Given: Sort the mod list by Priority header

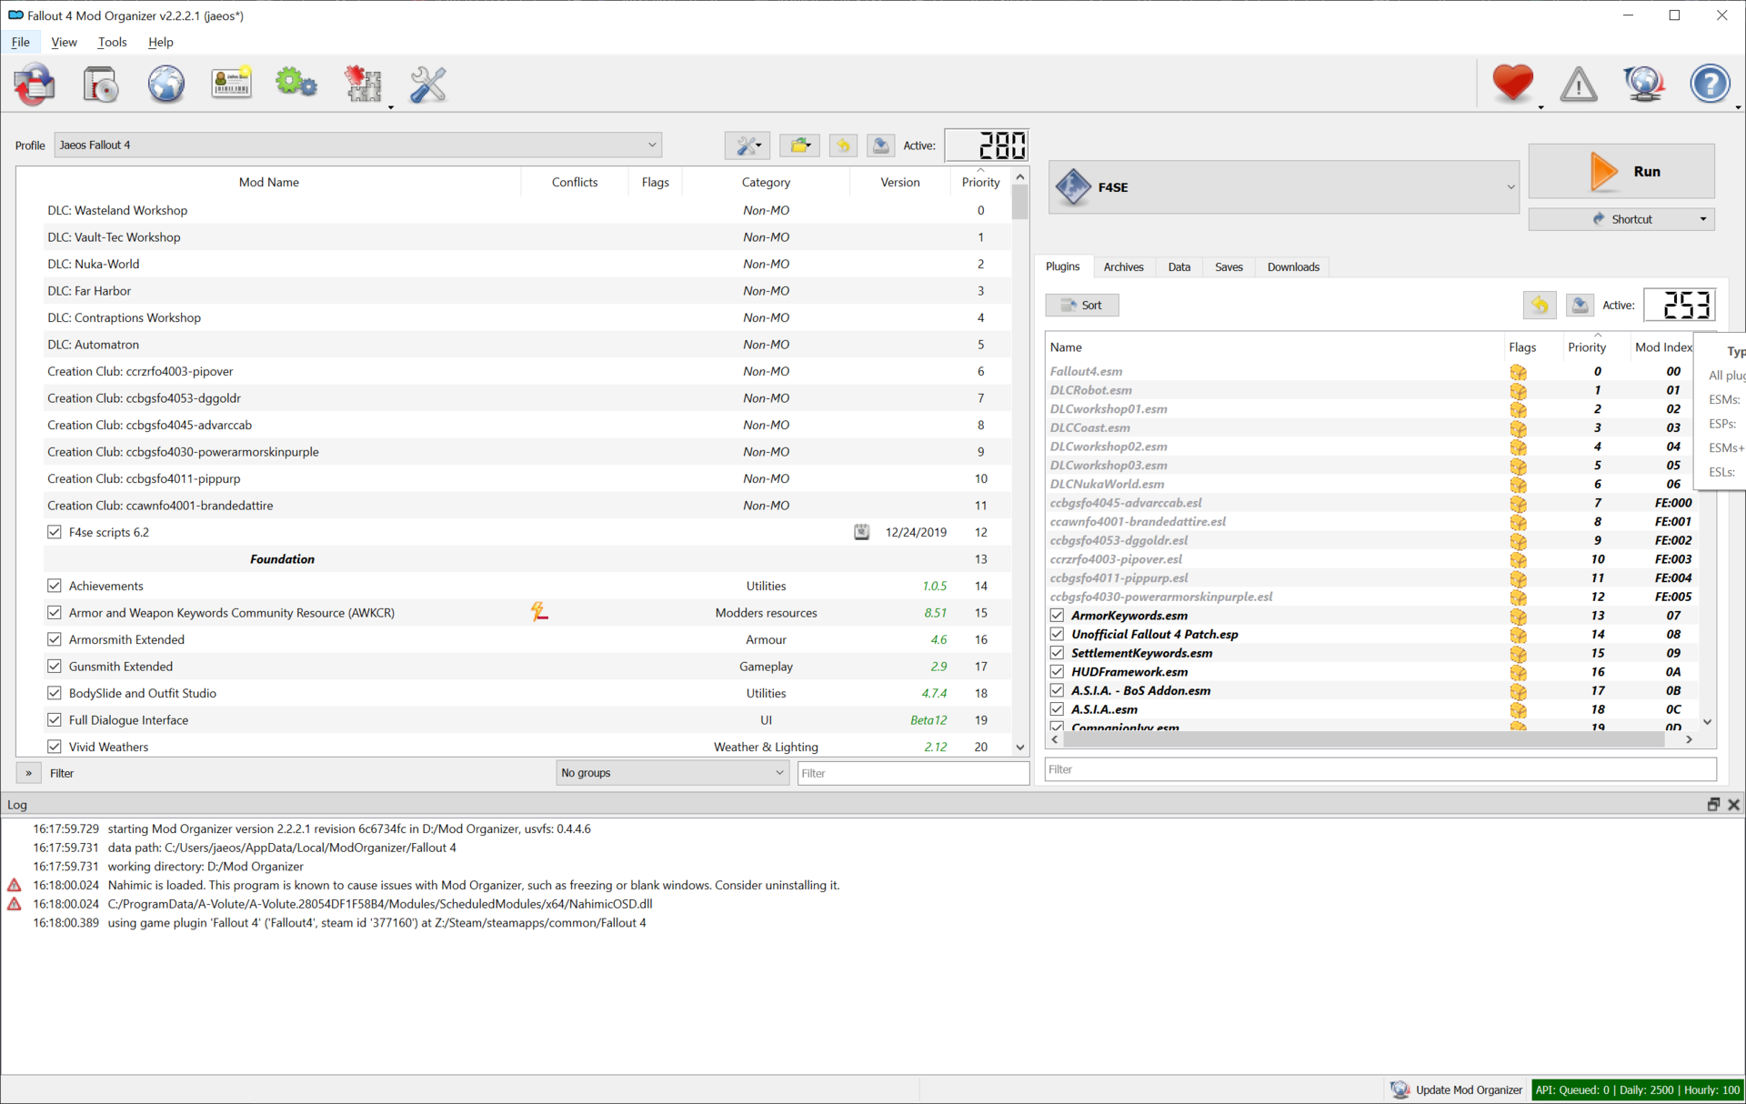Looking at the screenshot, I should 980,182.
